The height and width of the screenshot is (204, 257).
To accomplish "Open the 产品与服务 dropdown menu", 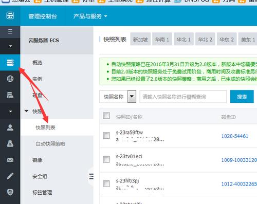I will (90, 16).
